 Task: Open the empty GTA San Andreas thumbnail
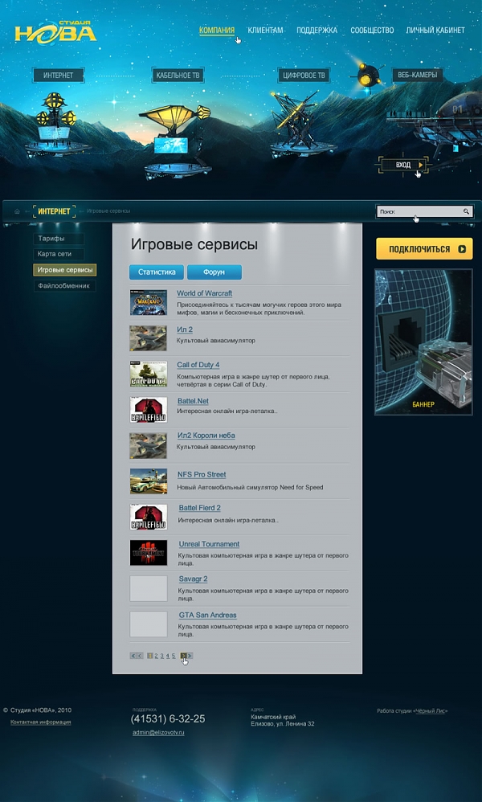click(149, 624)
